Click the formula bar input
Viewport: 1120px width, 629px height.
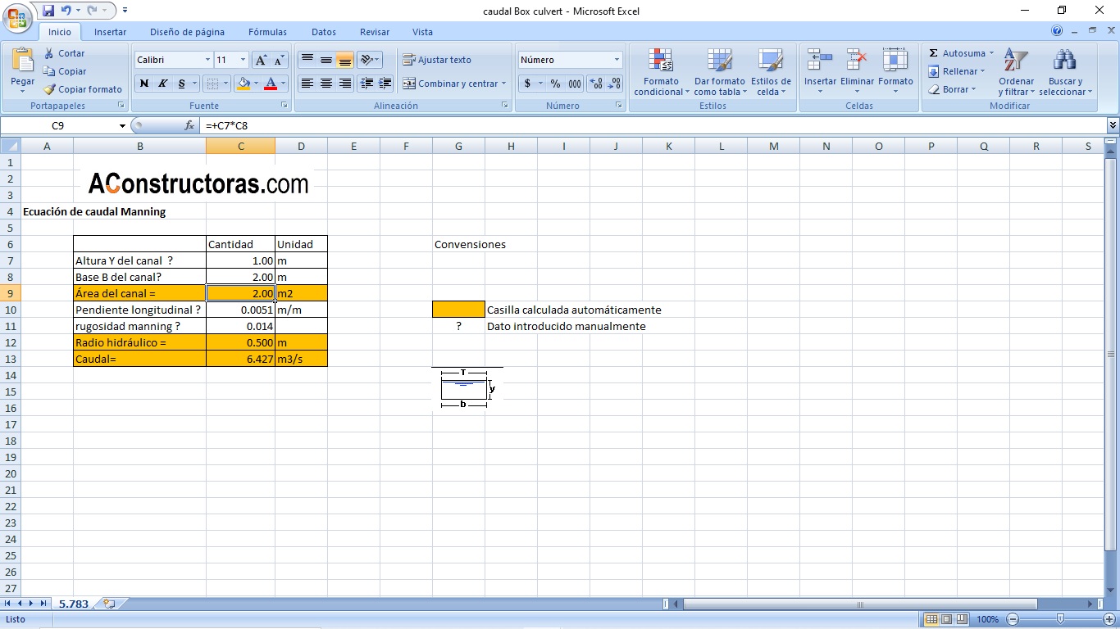click(653, 125)
